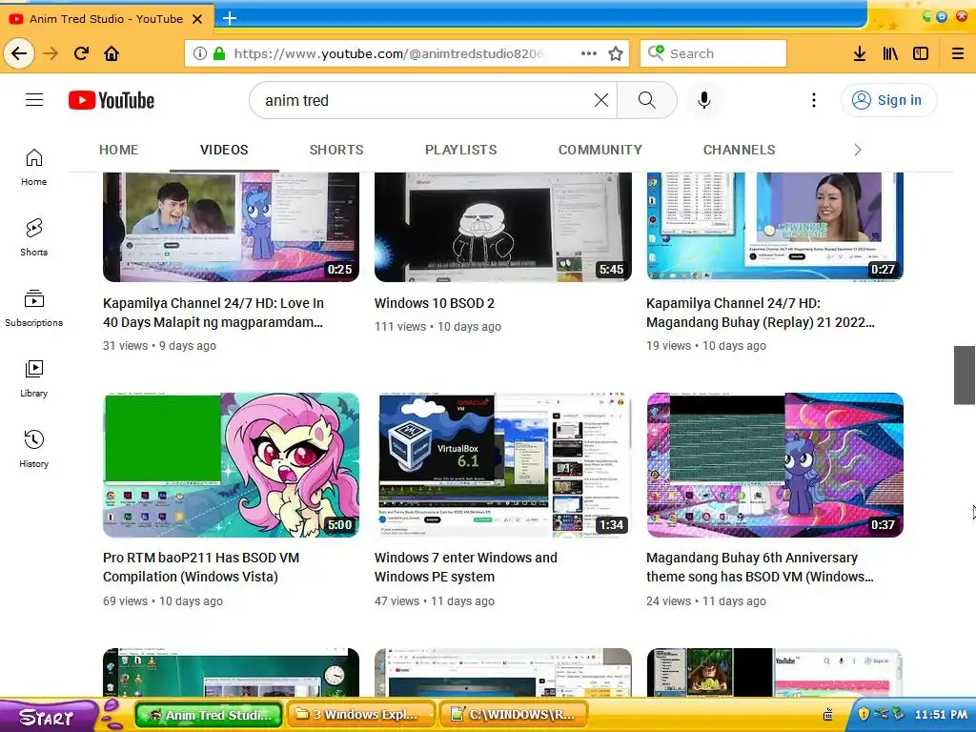Start voice search with microphone icon

pos(704,100)
